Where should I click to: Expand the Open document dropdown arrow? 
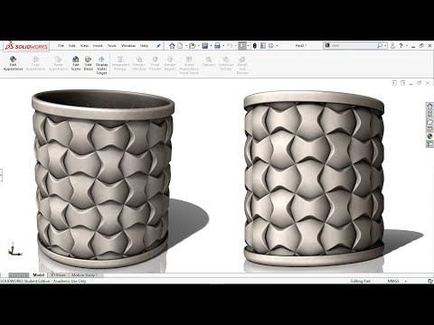[x=198, y=46]
